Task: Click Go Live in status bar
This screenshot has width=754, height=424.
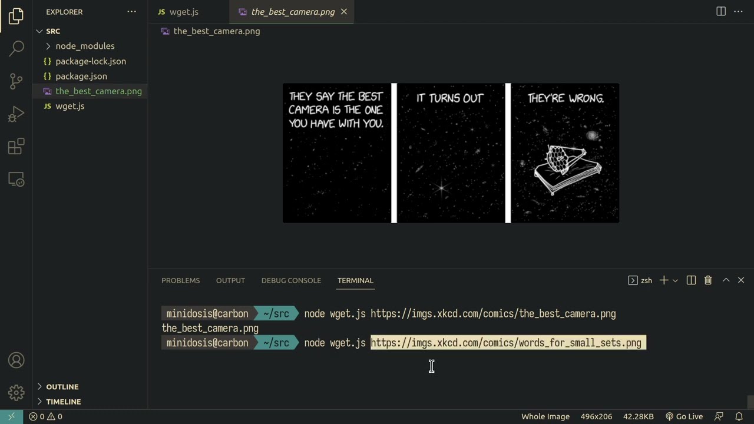Action: 684,416
